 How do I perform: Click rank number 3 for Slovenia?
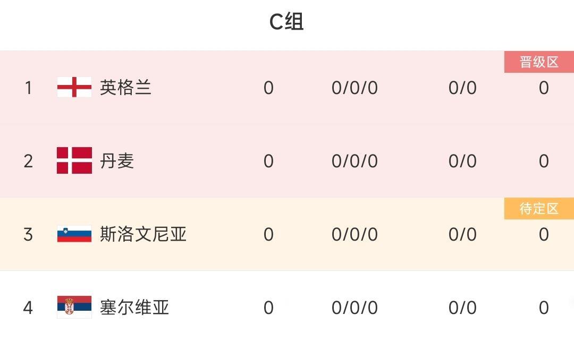[28, 234]
